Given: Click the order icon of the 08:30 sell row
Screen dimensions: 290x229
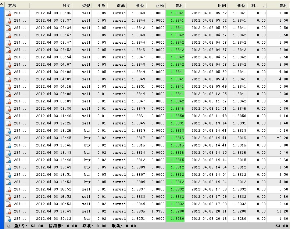Looking at the screenshot, I should [8, 109].
